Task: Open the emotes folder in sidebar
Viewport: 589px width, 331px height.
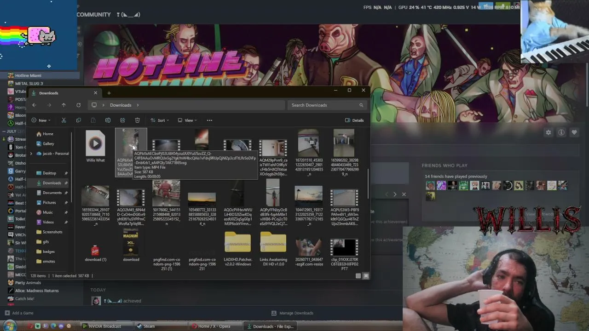Action: point(50,262)
